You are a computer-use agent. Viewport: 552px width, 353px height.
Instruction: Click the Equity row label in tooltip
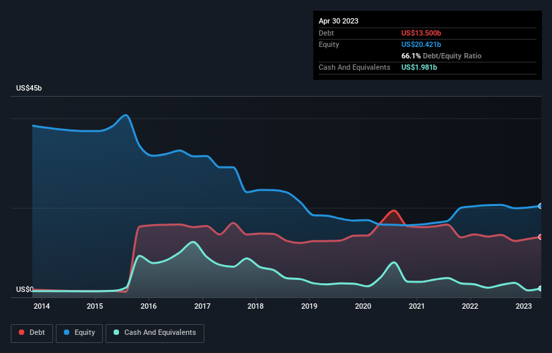click(329, 44)
